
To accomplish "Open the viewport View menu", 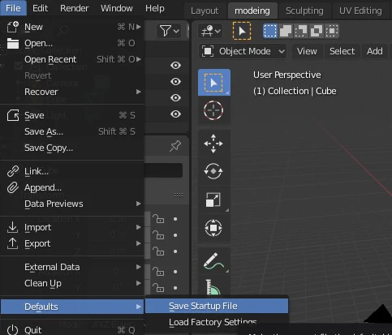I will point(307,51).
